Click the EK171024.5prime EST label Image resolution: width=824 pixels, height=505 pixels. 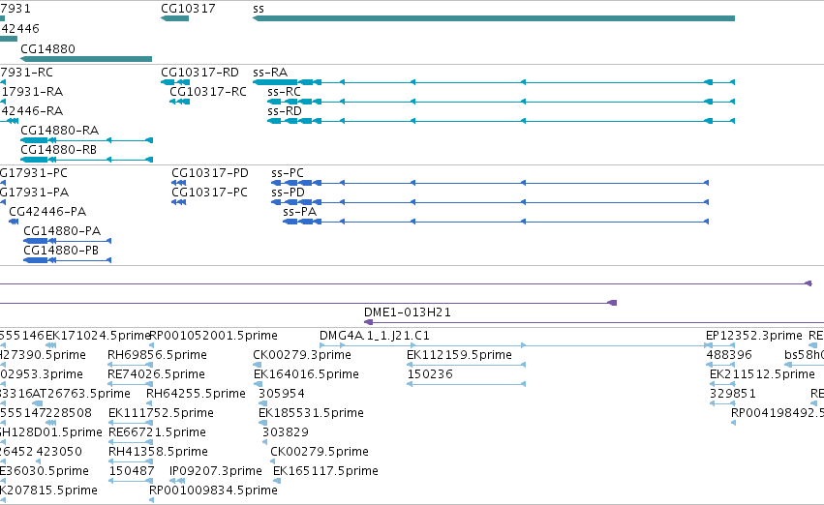tap(98, 336)
